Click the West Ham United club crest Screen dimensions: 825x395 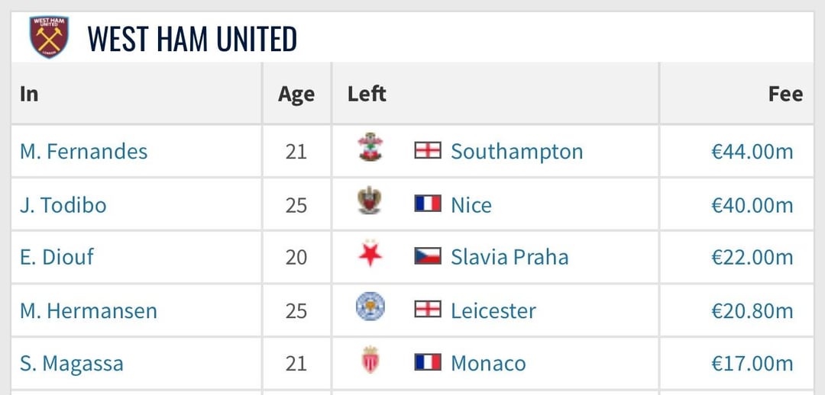[x=50, y=37]
